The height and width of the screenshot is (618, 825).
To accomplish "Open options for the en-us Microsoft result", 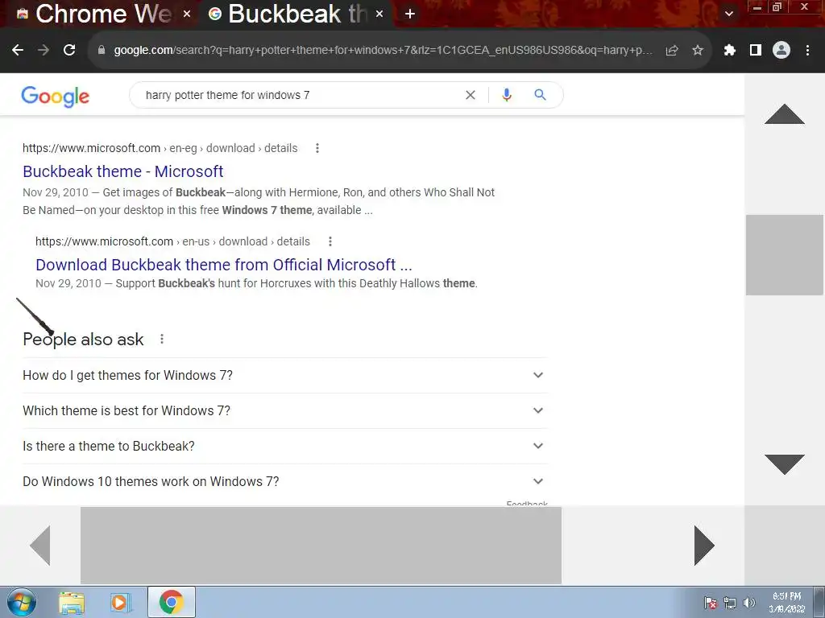I will pyautogui.click(x=330, y=241).
